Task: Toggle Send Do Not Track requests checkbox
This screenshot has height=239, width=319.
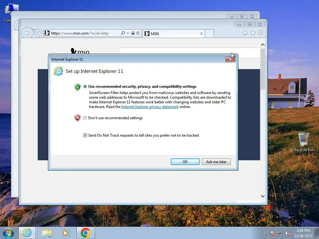Action: pyautogui.click(x=85, y=135)
